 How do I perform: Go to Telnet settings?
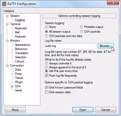19,78
